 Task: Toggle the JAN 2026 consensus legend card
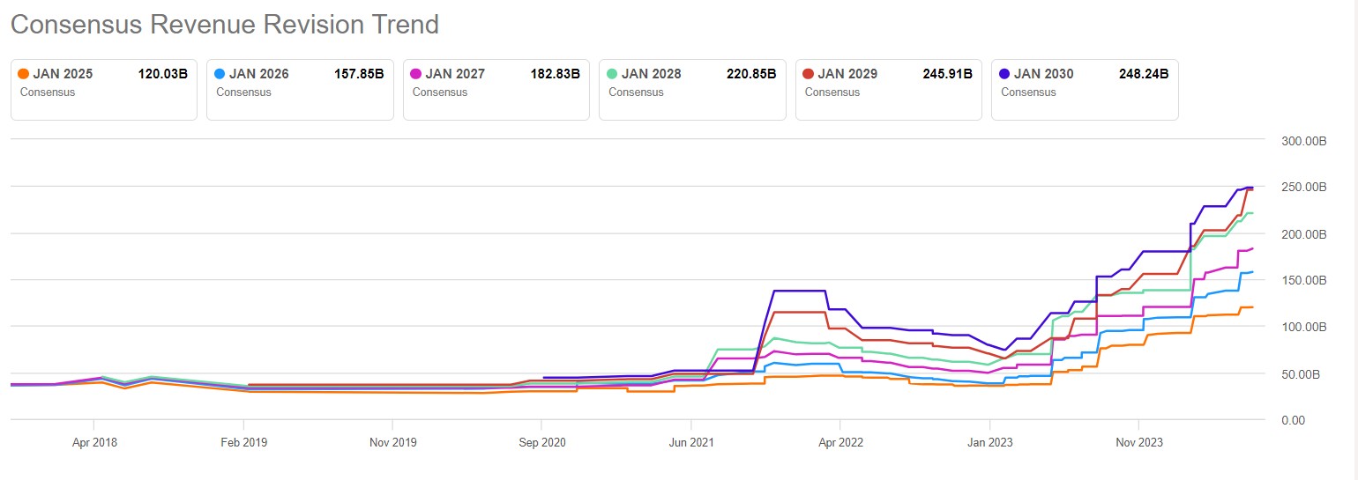(300, 89)
